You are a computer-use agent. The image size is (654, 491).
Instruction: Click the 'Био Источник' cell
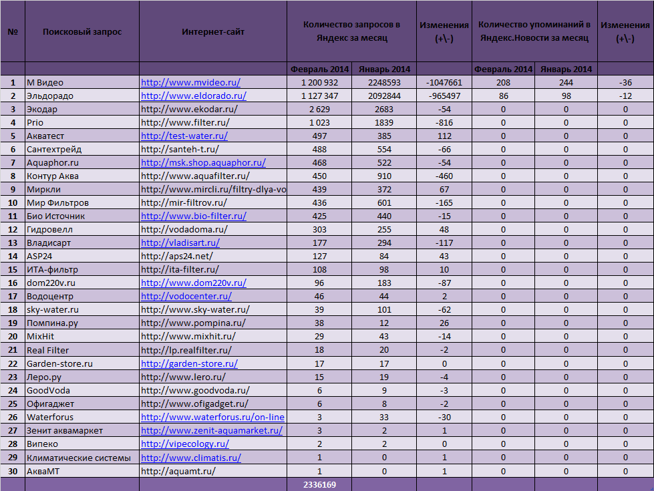[82, 216]
